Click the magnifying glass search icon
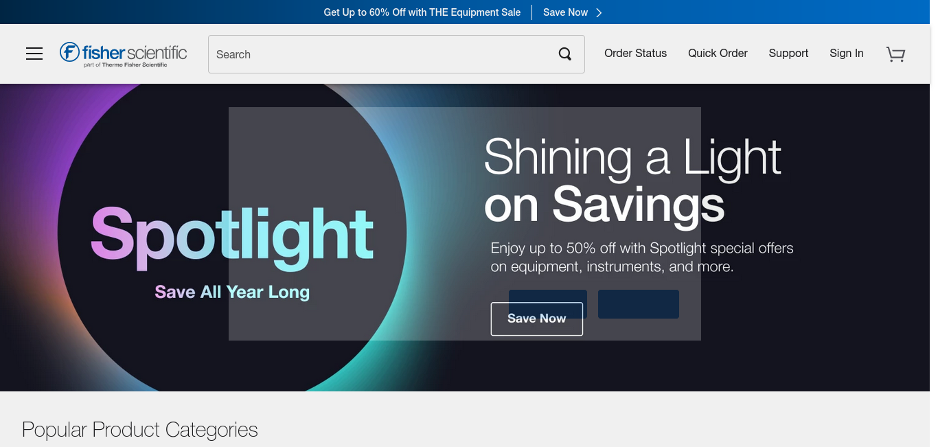938x447 pixels. tap(565, 54)
